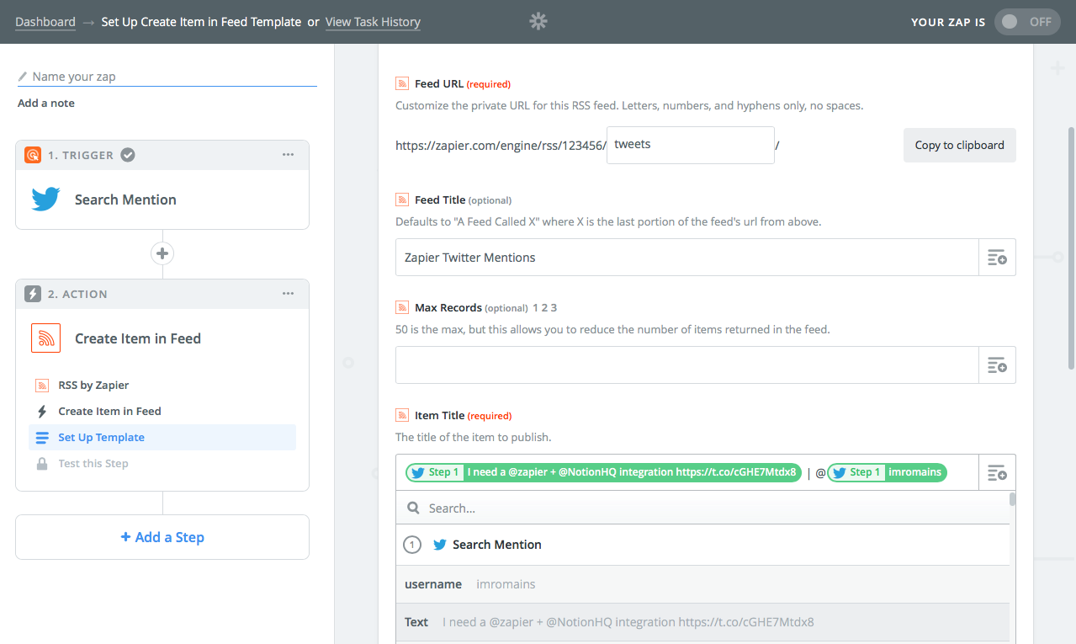The image size is (1076, 644).
Task: Click the faint plus icon at right edge
Action: coord(1057,68)
